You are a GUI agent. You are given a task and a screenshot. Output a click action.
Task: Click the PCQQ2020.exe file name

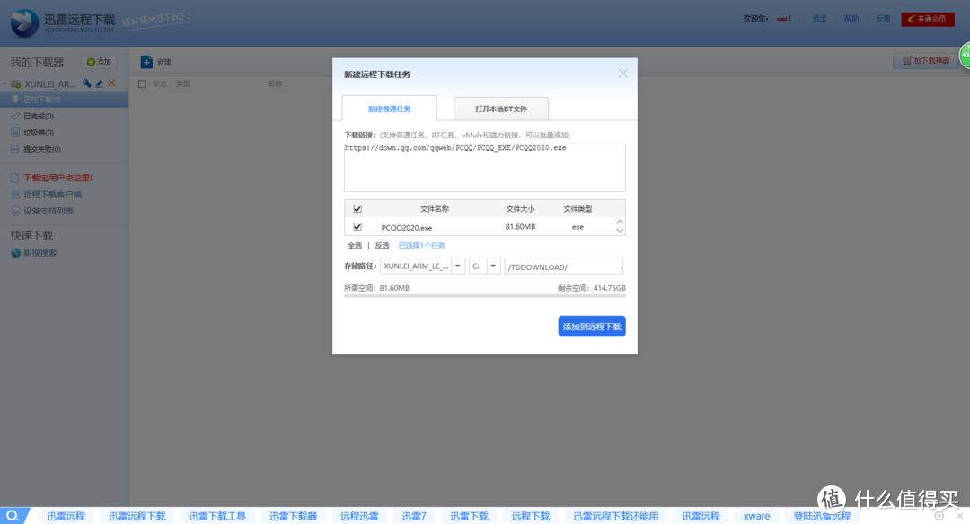click(407, 227)
